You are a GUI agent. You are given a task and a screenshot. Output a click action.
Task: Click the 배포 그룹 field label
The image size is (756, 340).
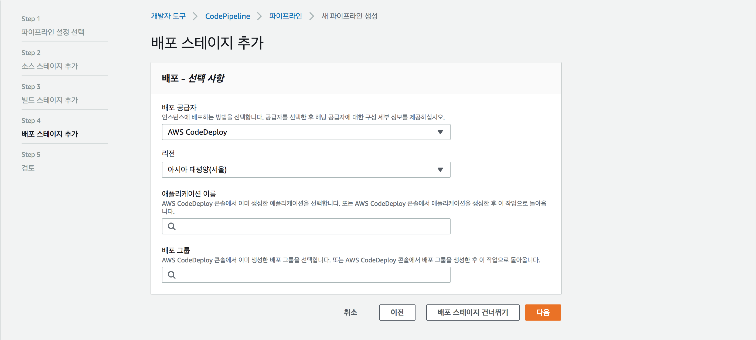176,250
